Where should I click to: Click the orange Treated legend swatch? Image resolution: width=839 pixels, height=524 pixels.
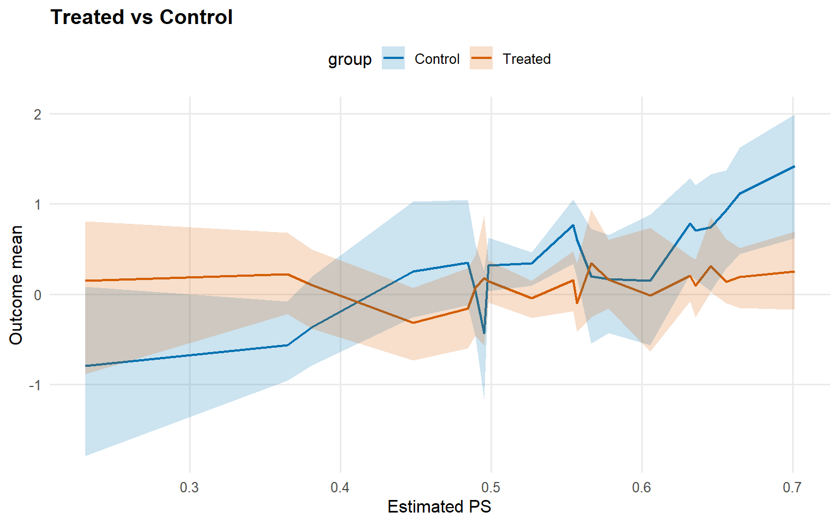(x=481, y=58)
